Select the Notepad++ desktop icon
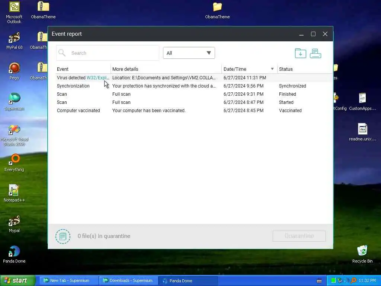This screenshot has height=286, width=381. (14, 193)
